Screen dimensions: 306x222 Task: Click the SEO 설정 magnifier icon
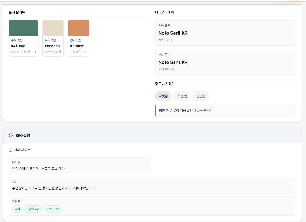[11, 136]
